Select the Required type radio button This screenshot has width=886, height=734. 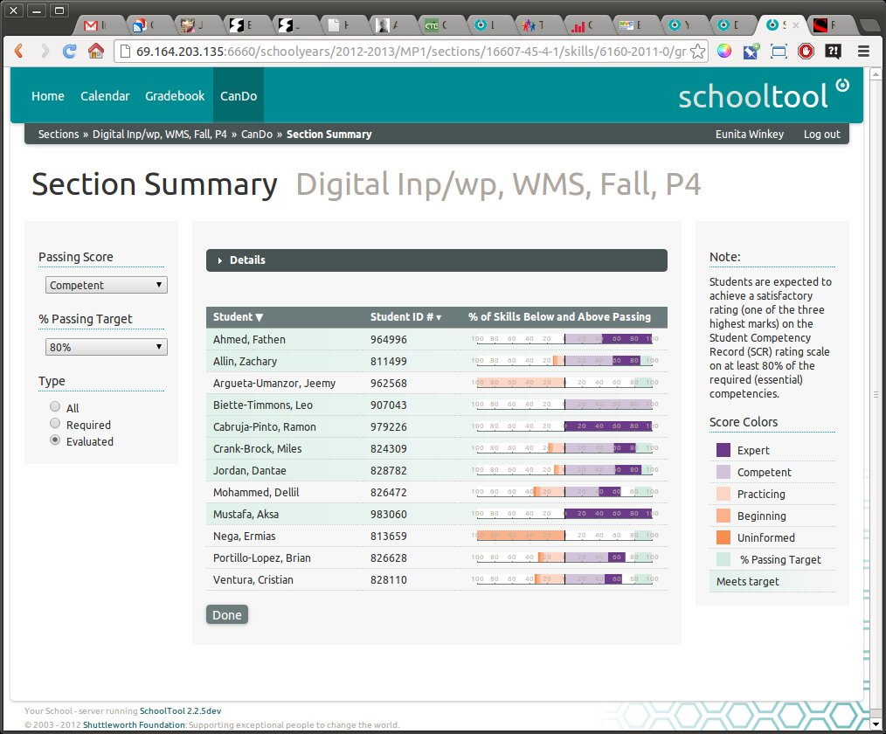click(55, 424)
